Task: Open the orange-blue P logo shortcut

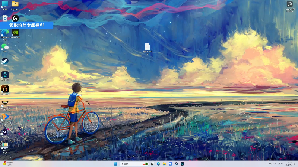Action: pyautogui.click(x=5, y=118)
